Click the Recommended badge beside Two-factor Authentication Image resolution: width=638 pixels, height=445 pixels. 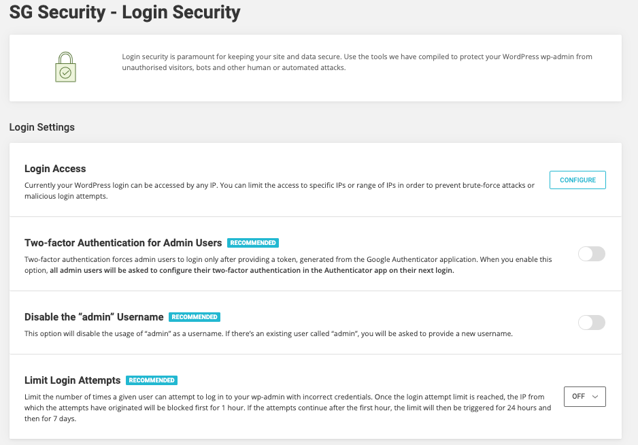253,243
